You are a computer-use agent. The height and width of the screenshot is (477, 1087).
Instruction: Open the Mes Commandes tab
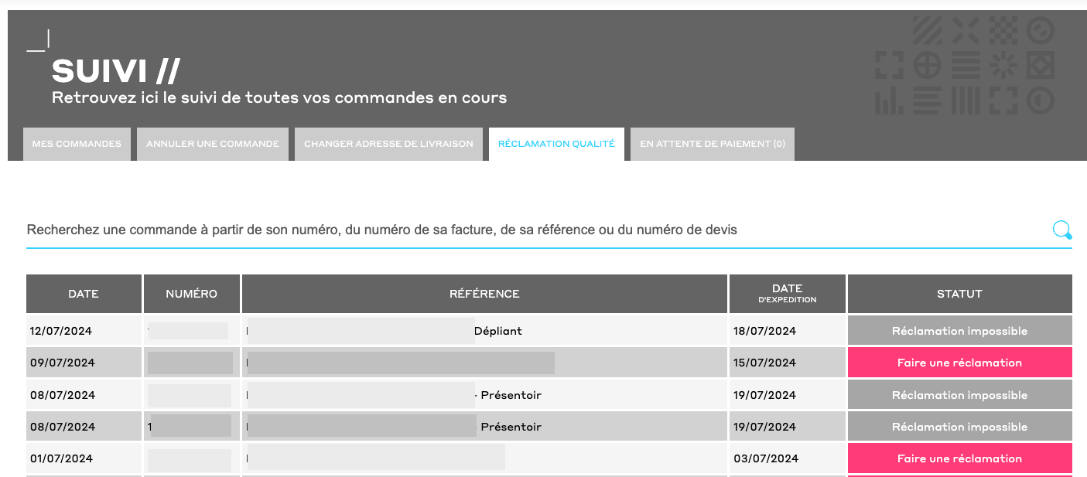[77, 144]
